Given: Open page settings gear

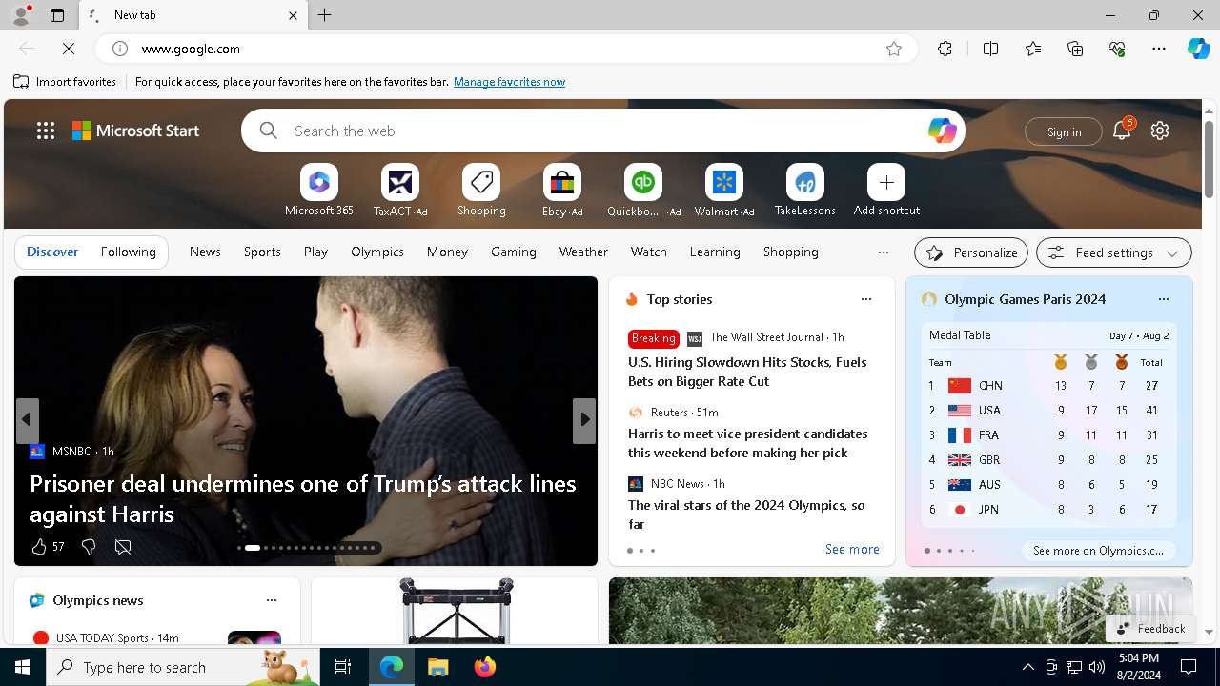Looking at the screenshot, I should [1160, 131].
